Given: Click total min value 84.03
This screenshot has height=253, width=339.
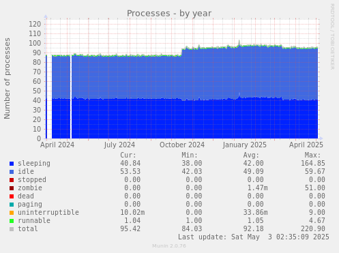Looking at the screenshot, I should click(x=192, y=229).
